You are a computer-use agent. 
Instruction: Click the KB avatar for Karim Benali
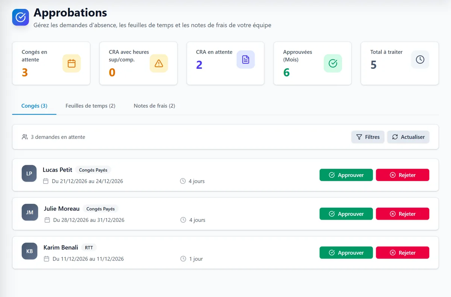(29, 251)
